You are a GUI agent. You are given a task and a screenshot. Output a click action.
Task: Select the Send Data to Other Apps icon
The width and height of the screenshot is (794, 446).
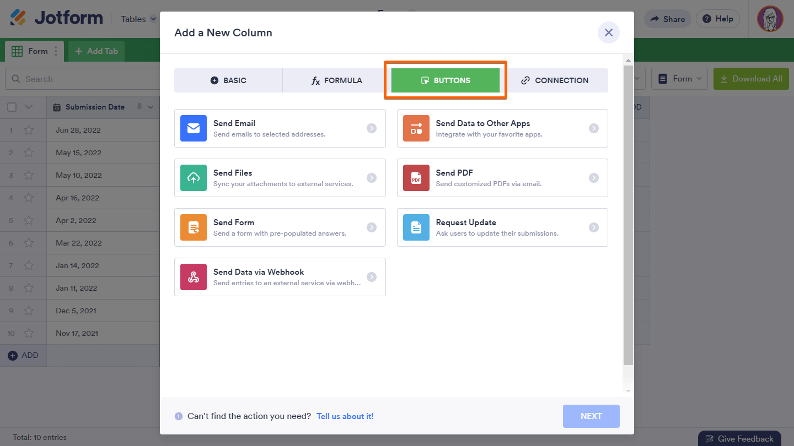click(416, 128)
